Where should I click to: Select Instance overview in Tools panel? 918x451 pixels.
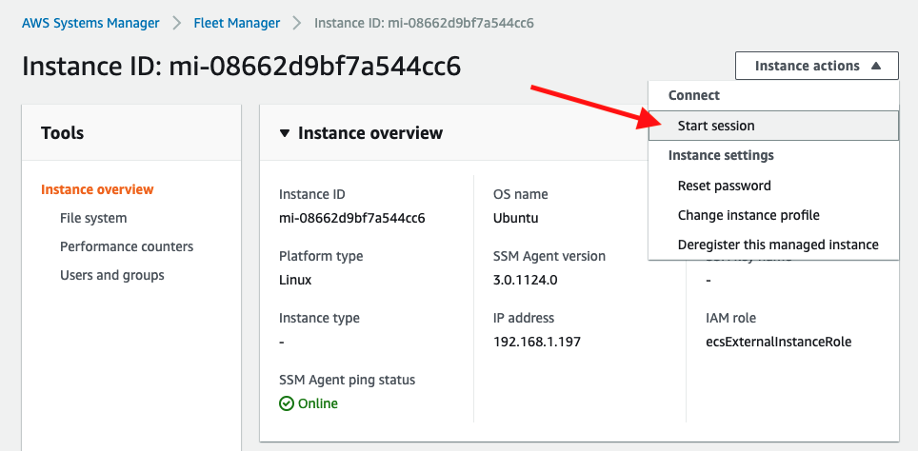[97, 189]
